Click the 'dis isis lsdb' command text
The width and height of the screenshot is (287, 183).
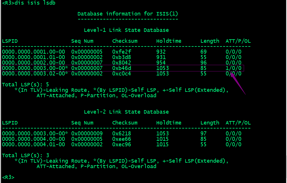(35, 3)
